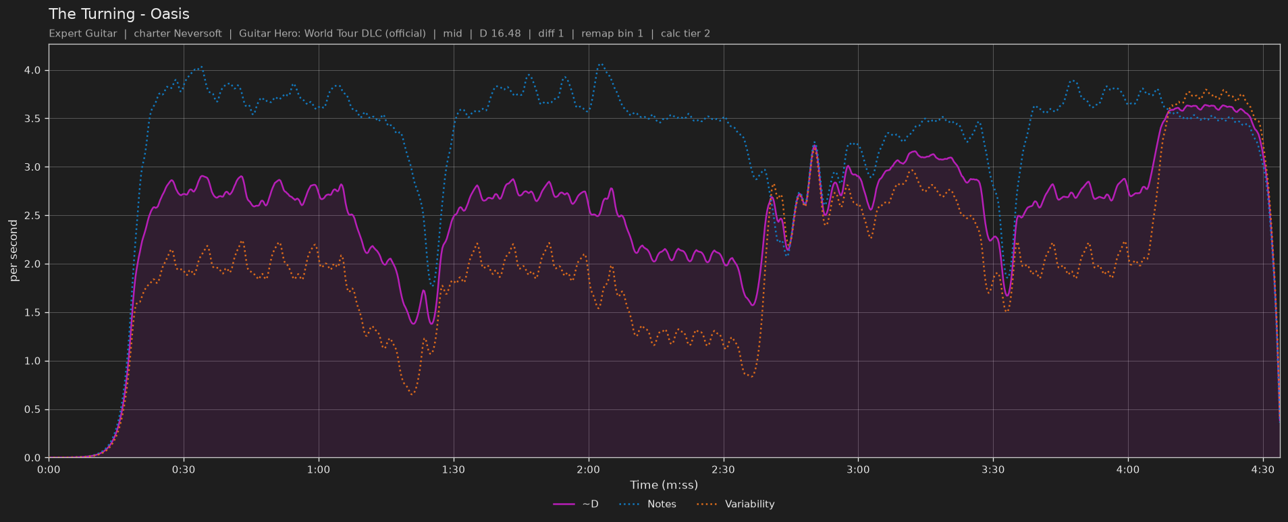The width and height of the screenshot is (1288, 522).
Task: Click the 3:30 x-axis tick label
Action: pyautogui.click(x=993, y=469)
